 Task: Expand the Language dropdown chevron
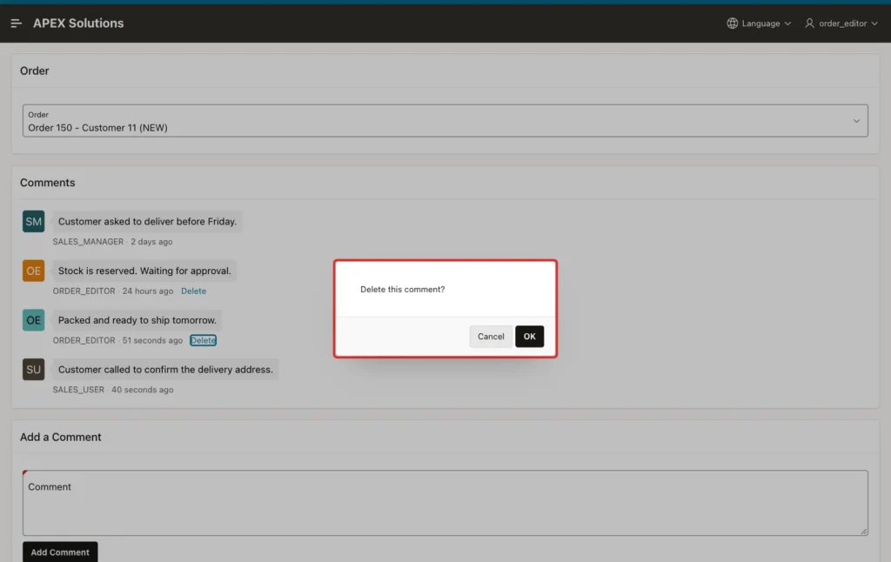point(787,23)
